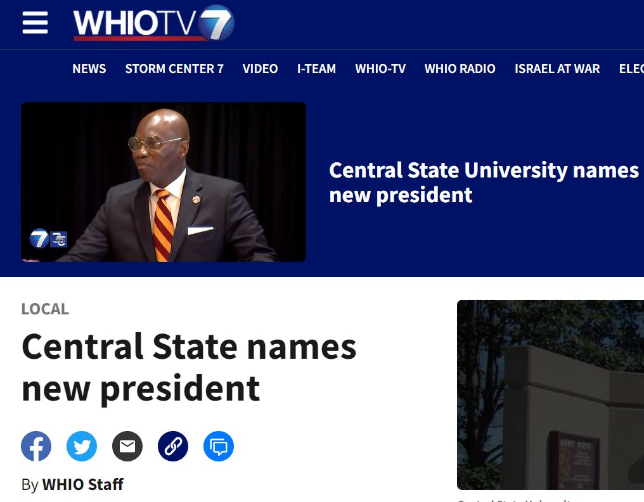Open the hamburger navigation menu
The height and width of the screenshot is (502, 644).
(x=35, y=23)
